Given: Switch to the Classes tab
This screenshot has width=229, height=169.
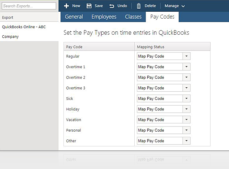Looking at the screenshot, I should point(133,17).
